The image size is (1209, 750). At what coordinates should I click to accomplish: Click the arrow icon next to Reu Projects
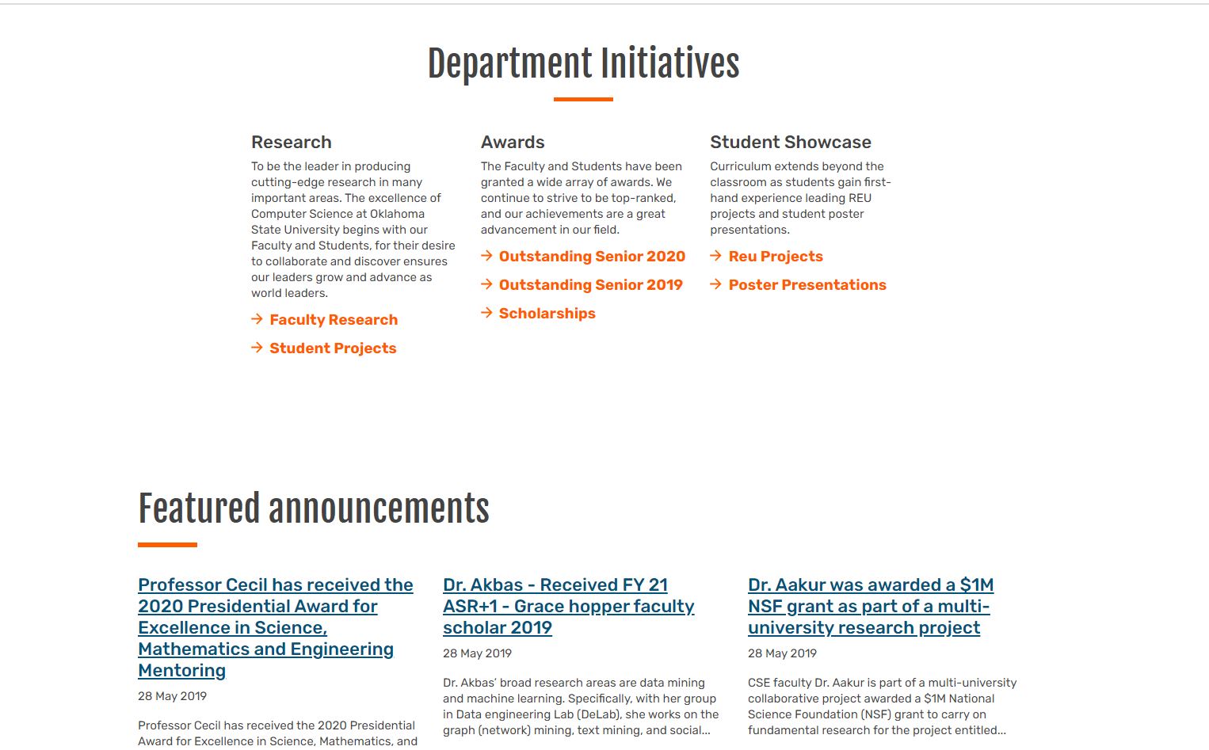coord(715,256)
